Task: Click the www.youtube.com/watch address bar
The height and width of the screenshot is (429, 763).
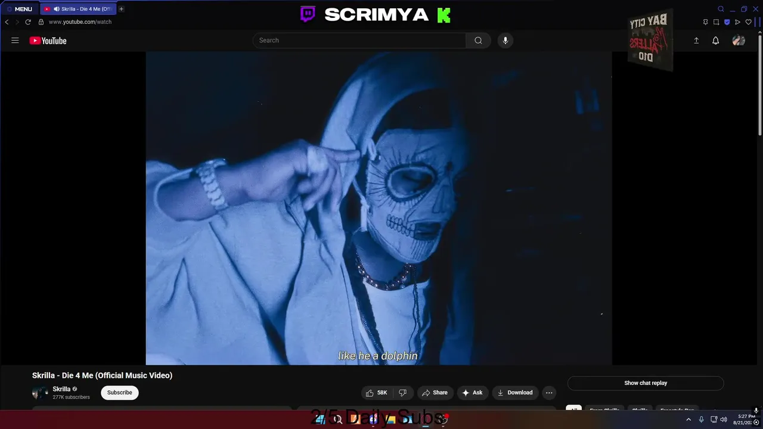Action: pyautogui.click(x=80, y=22)
